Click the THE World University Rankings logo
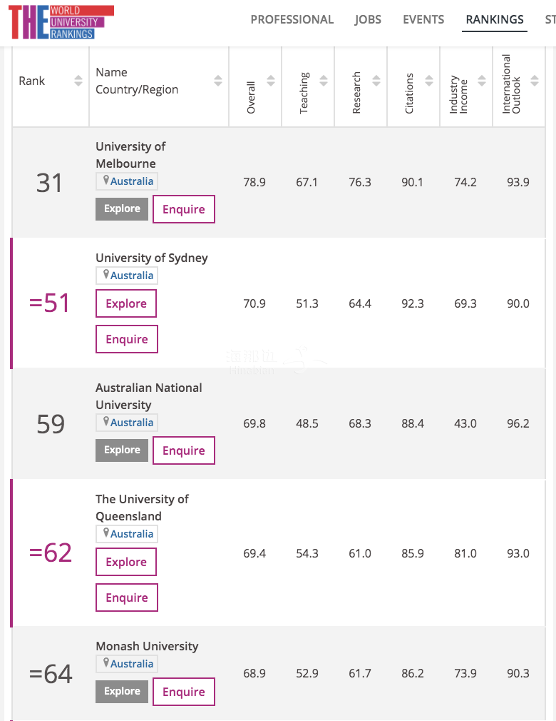The width and height of the screenshot is (556, 721). click(61, 22)
